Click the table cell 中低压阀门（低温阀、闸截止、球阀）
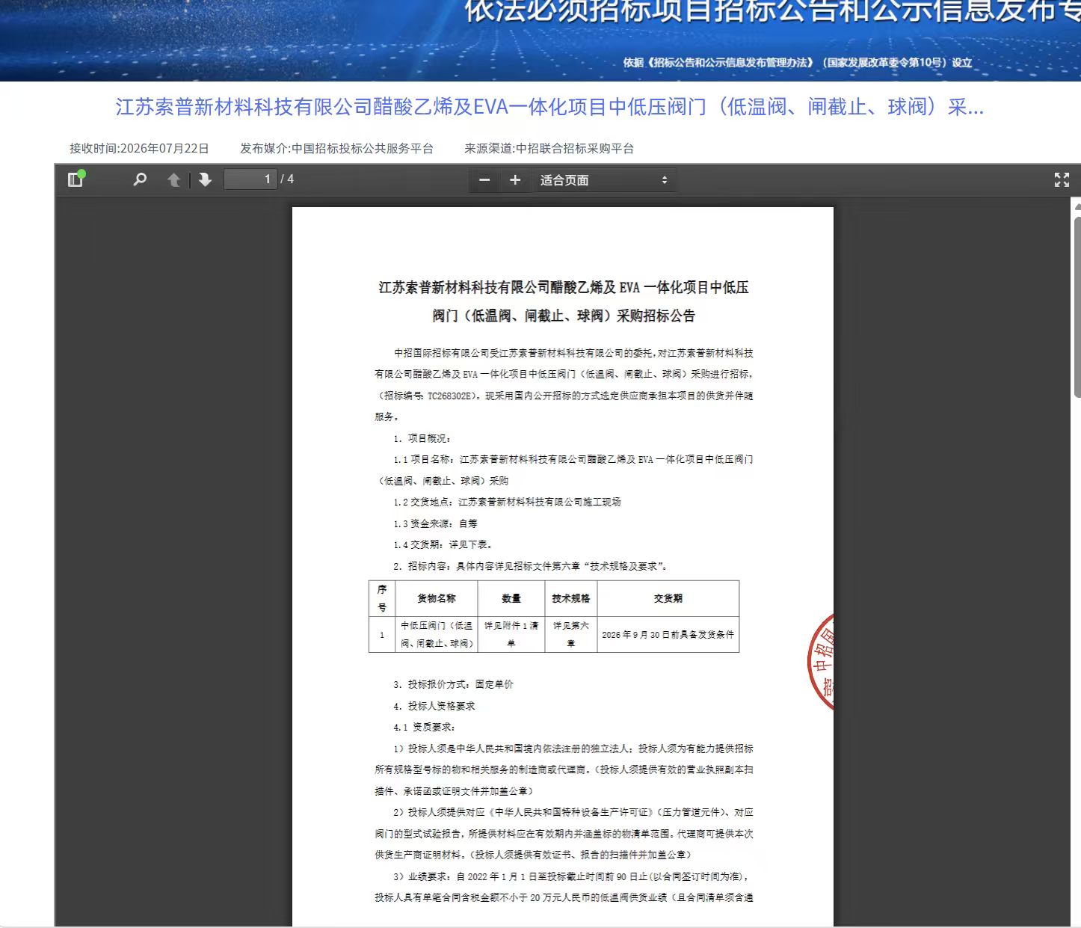This screenshot has height=928, width=1081. [437, 634]
